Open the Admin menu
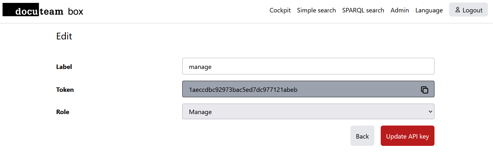493x157 pixels. (x=399, y=10)
